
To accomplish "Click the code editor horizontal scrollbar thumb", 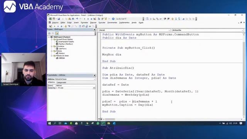I will [110, 119].
